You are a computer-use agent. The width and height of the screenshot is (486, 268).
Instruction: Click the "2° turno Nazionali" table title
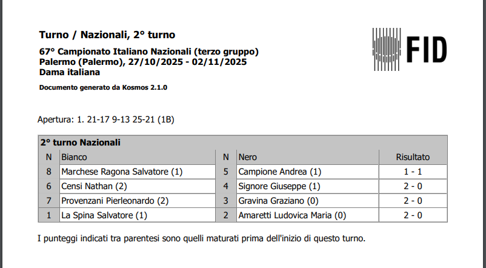pyautogui.click(x=81, y=142)
